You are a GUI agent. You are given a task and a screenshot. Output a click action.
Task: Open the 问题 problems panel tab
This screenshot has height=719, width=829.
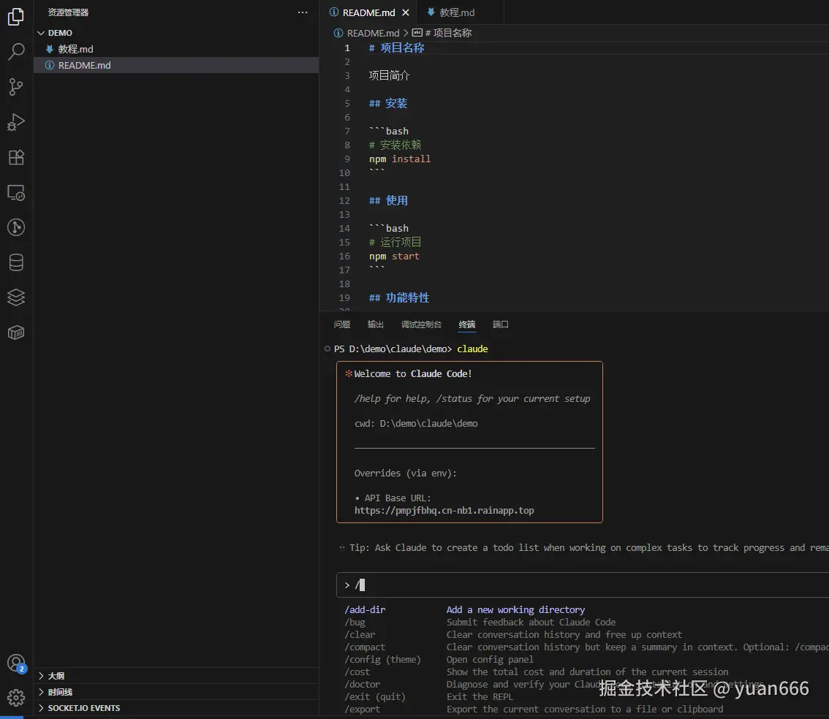click(342, 324)
